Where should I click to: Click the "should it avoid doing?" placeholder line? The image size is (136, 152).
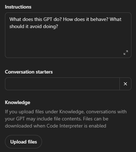coord(34,26)
